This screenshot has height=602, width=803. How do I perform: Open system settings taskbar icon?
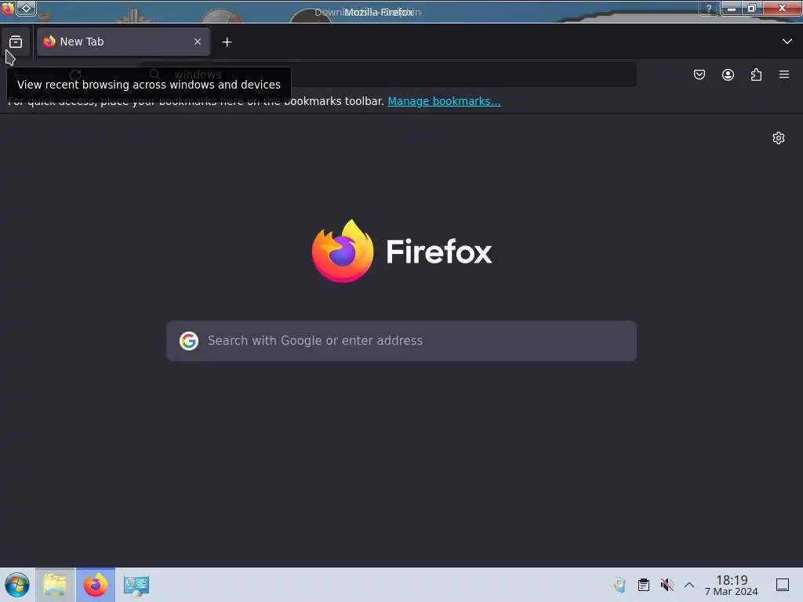(136, 585)
